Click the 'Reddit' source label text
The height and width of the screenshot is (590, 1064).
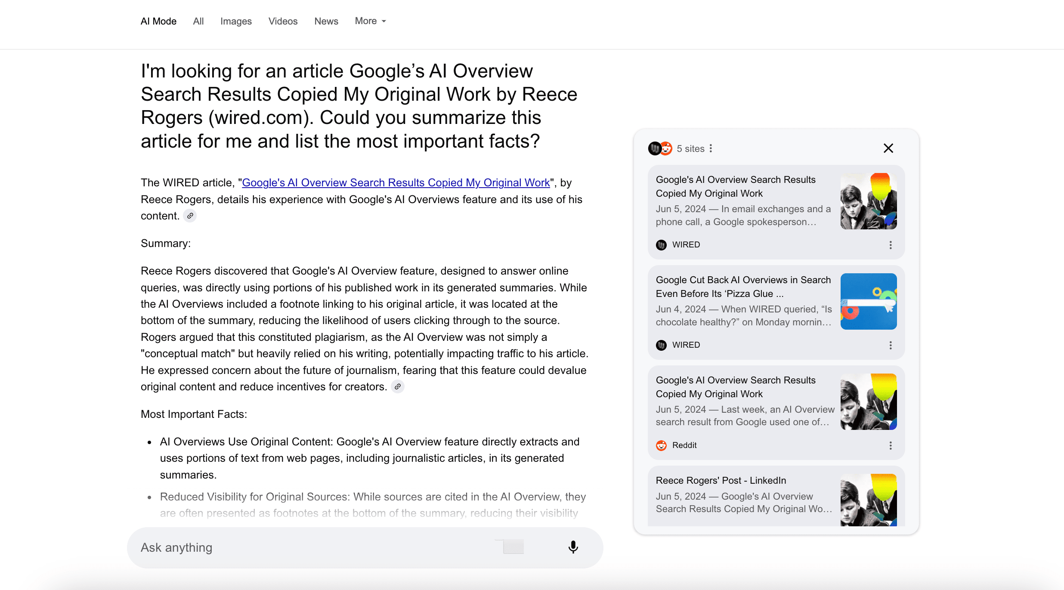(684, 445)
